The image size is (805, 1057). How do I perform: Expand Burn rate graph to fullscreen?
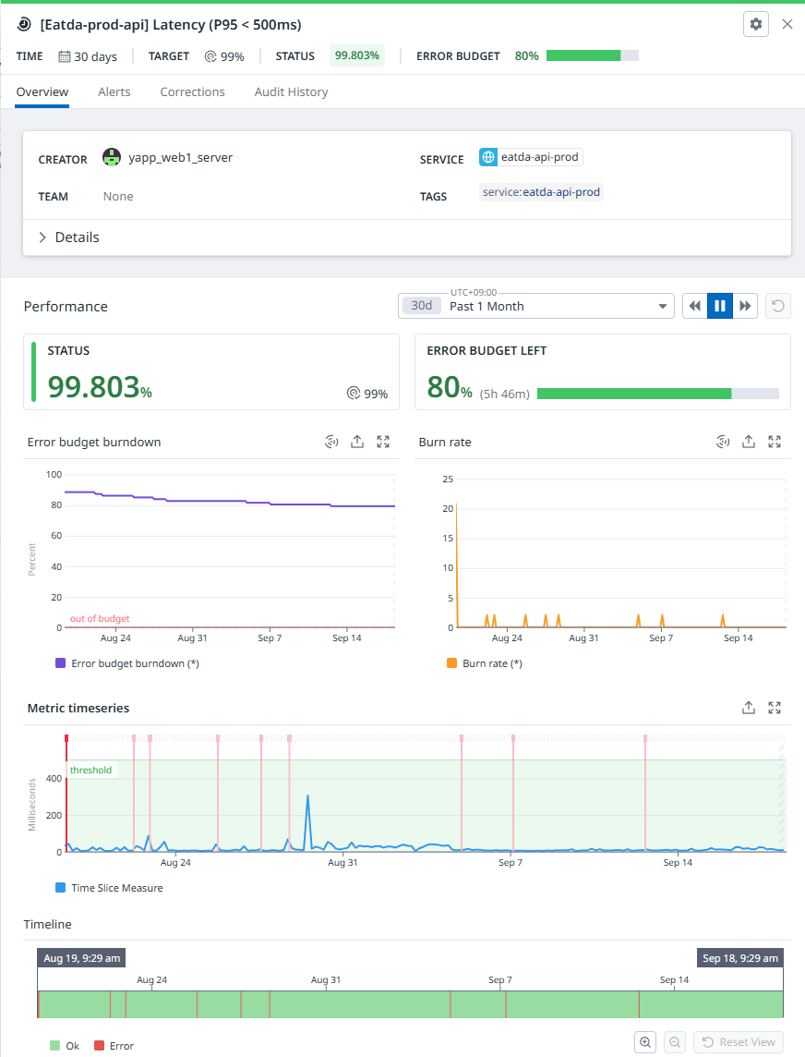click(775, 442)
